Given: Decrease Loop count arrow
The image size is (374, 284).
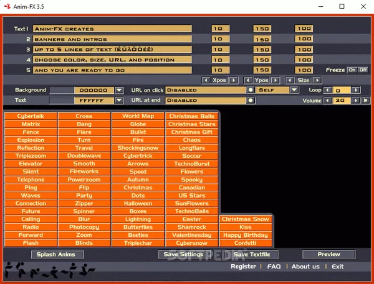Looking at the screenshot, I should [328, 90].
